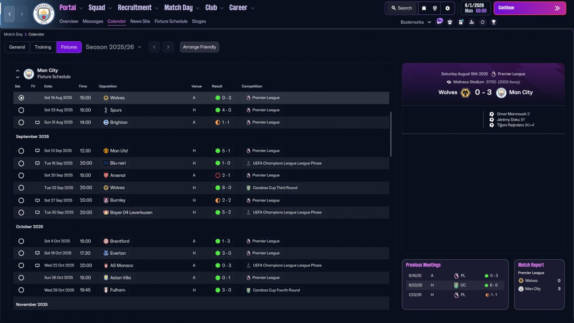Select the Wolves 16 Aug fixture radio button
Image resolution: width=574 pixels, height=323 pixels.
[21, 98]
